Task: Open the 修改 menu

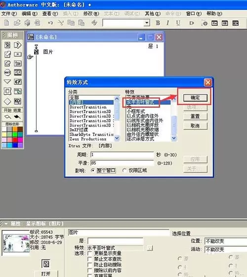Action: (x=91, y=14)
